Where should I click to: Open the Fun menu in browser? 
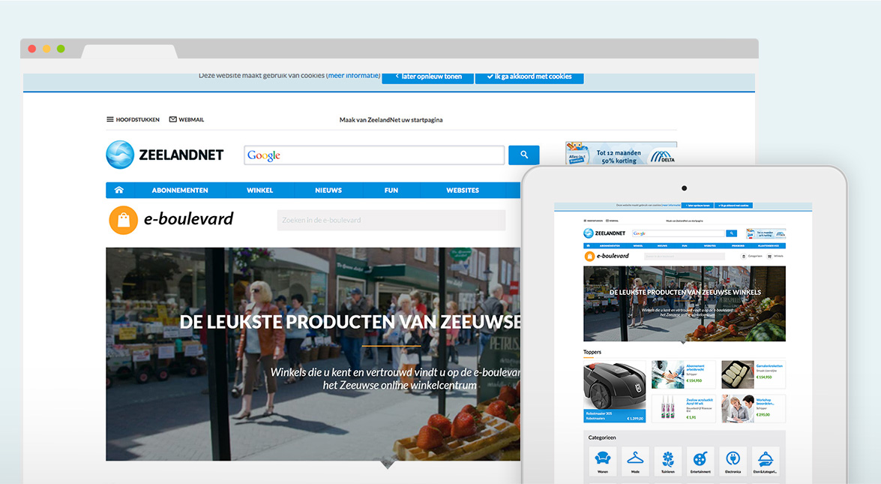[x=391, y=190]
